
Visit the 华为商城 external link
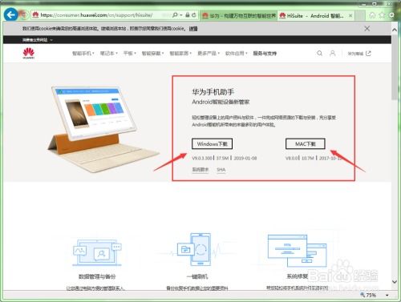(359, 54)
